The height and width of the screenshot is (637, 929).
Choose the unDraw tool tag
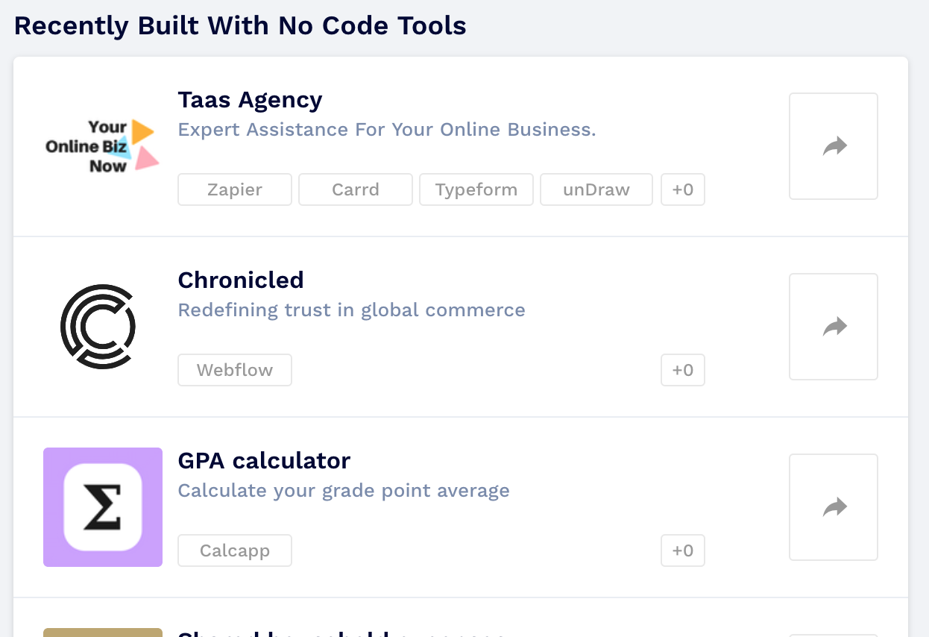tap(596, 189)
